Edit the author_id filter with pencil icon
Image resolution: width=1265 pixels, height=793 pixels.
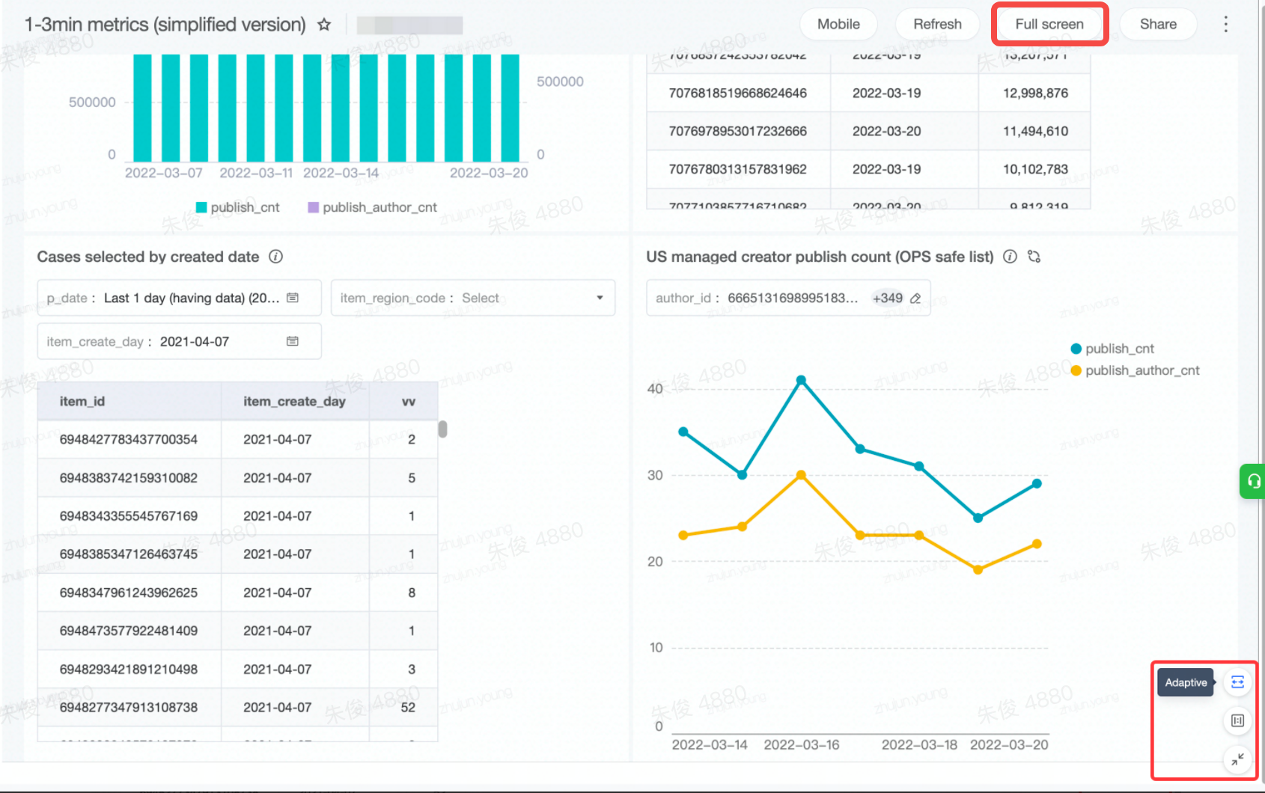[x=915, y=298]
